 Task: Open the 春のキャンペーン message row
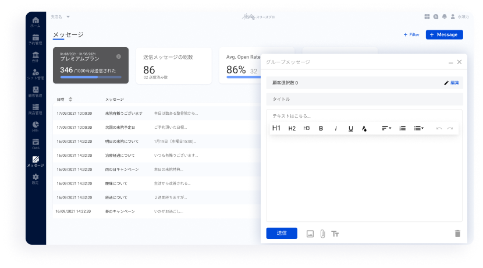(157, 211)
